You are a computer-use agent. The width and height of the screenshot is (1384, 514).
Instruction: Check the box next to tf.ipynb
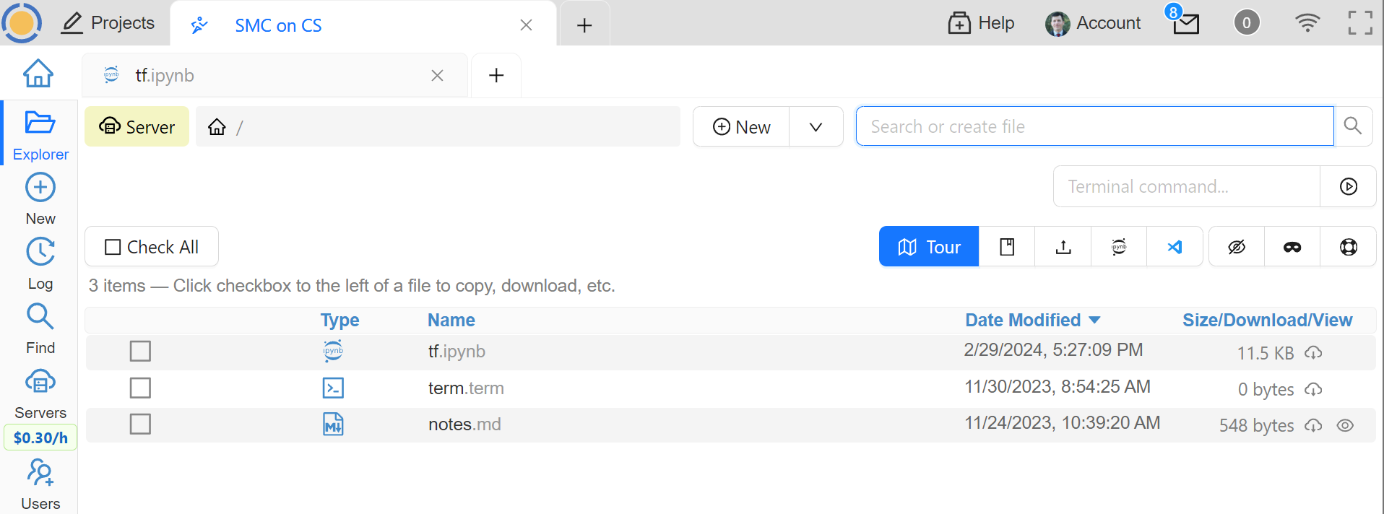(x=140, y=352)
